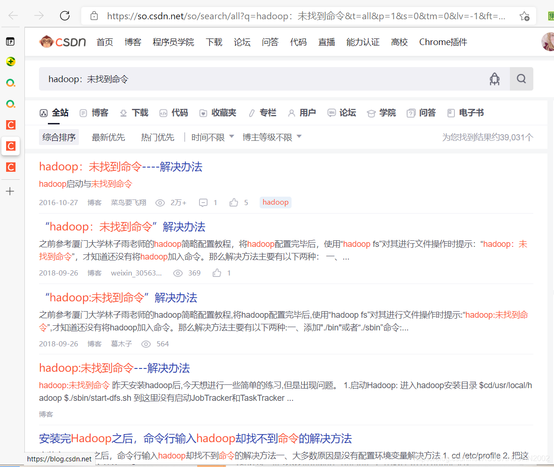Viewport: 554px width, 467px height.
Task: Select the 最新优先 sort option
Action: click(108, 137)
